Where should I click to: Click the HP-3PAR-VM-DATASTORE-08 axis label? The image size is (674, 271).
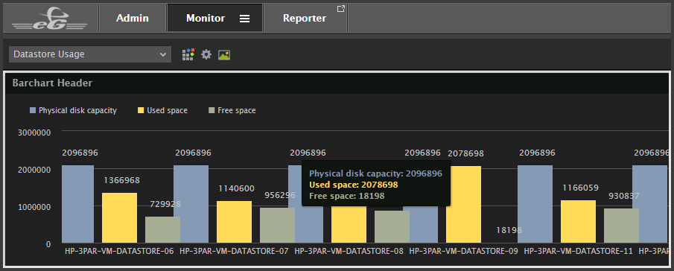click(349, 251)
